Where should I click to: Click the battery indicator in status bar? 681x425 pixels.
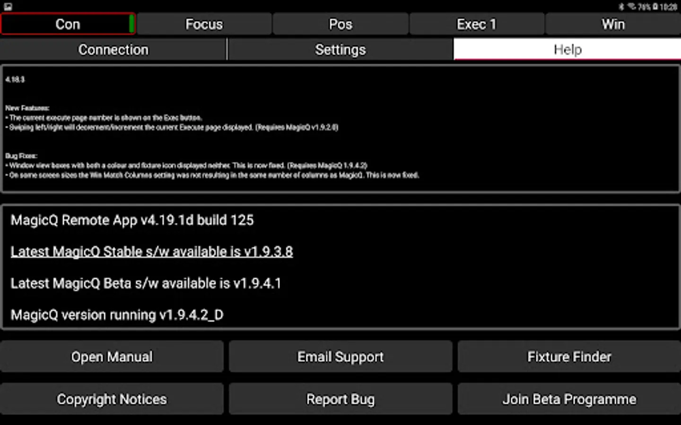pos(655,7)
